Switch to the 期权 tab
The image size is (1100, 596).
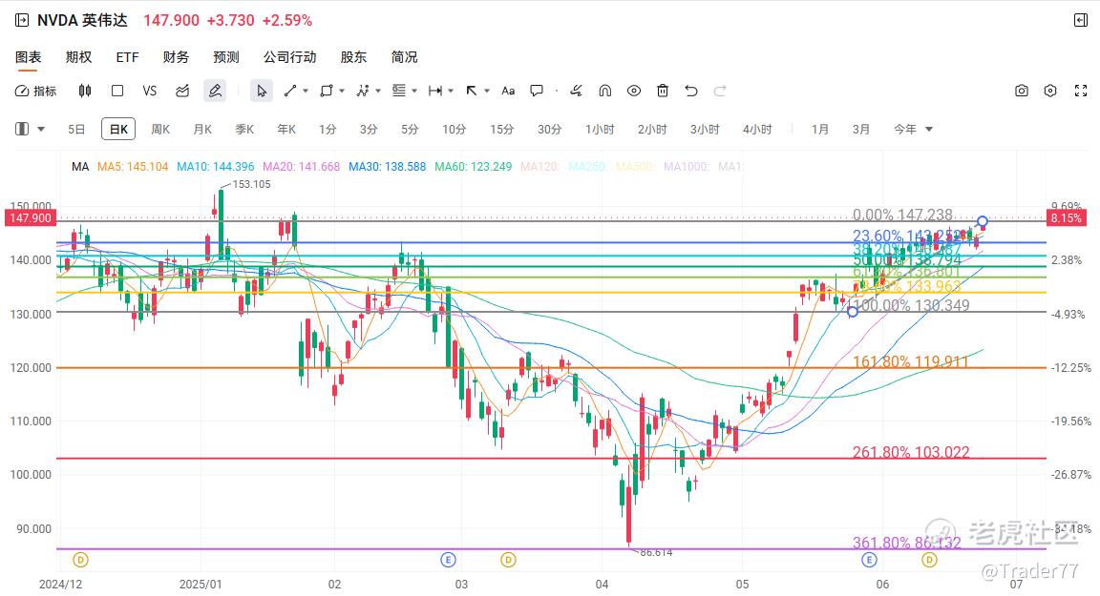click(x=78, y=57)
